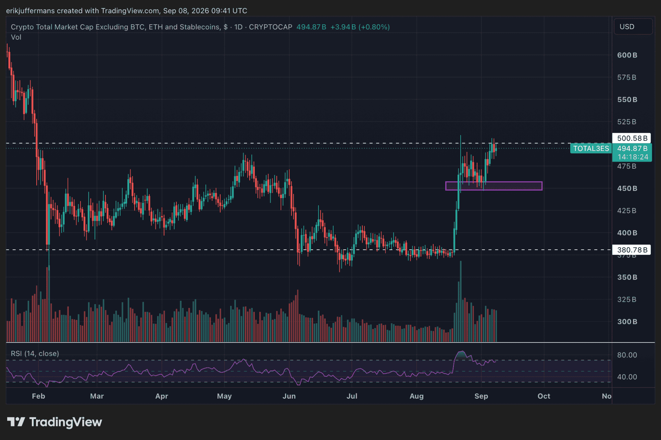Click the purple support zone rectangle
The height and width of the screenshot is (440, 661).
[494, 186]
